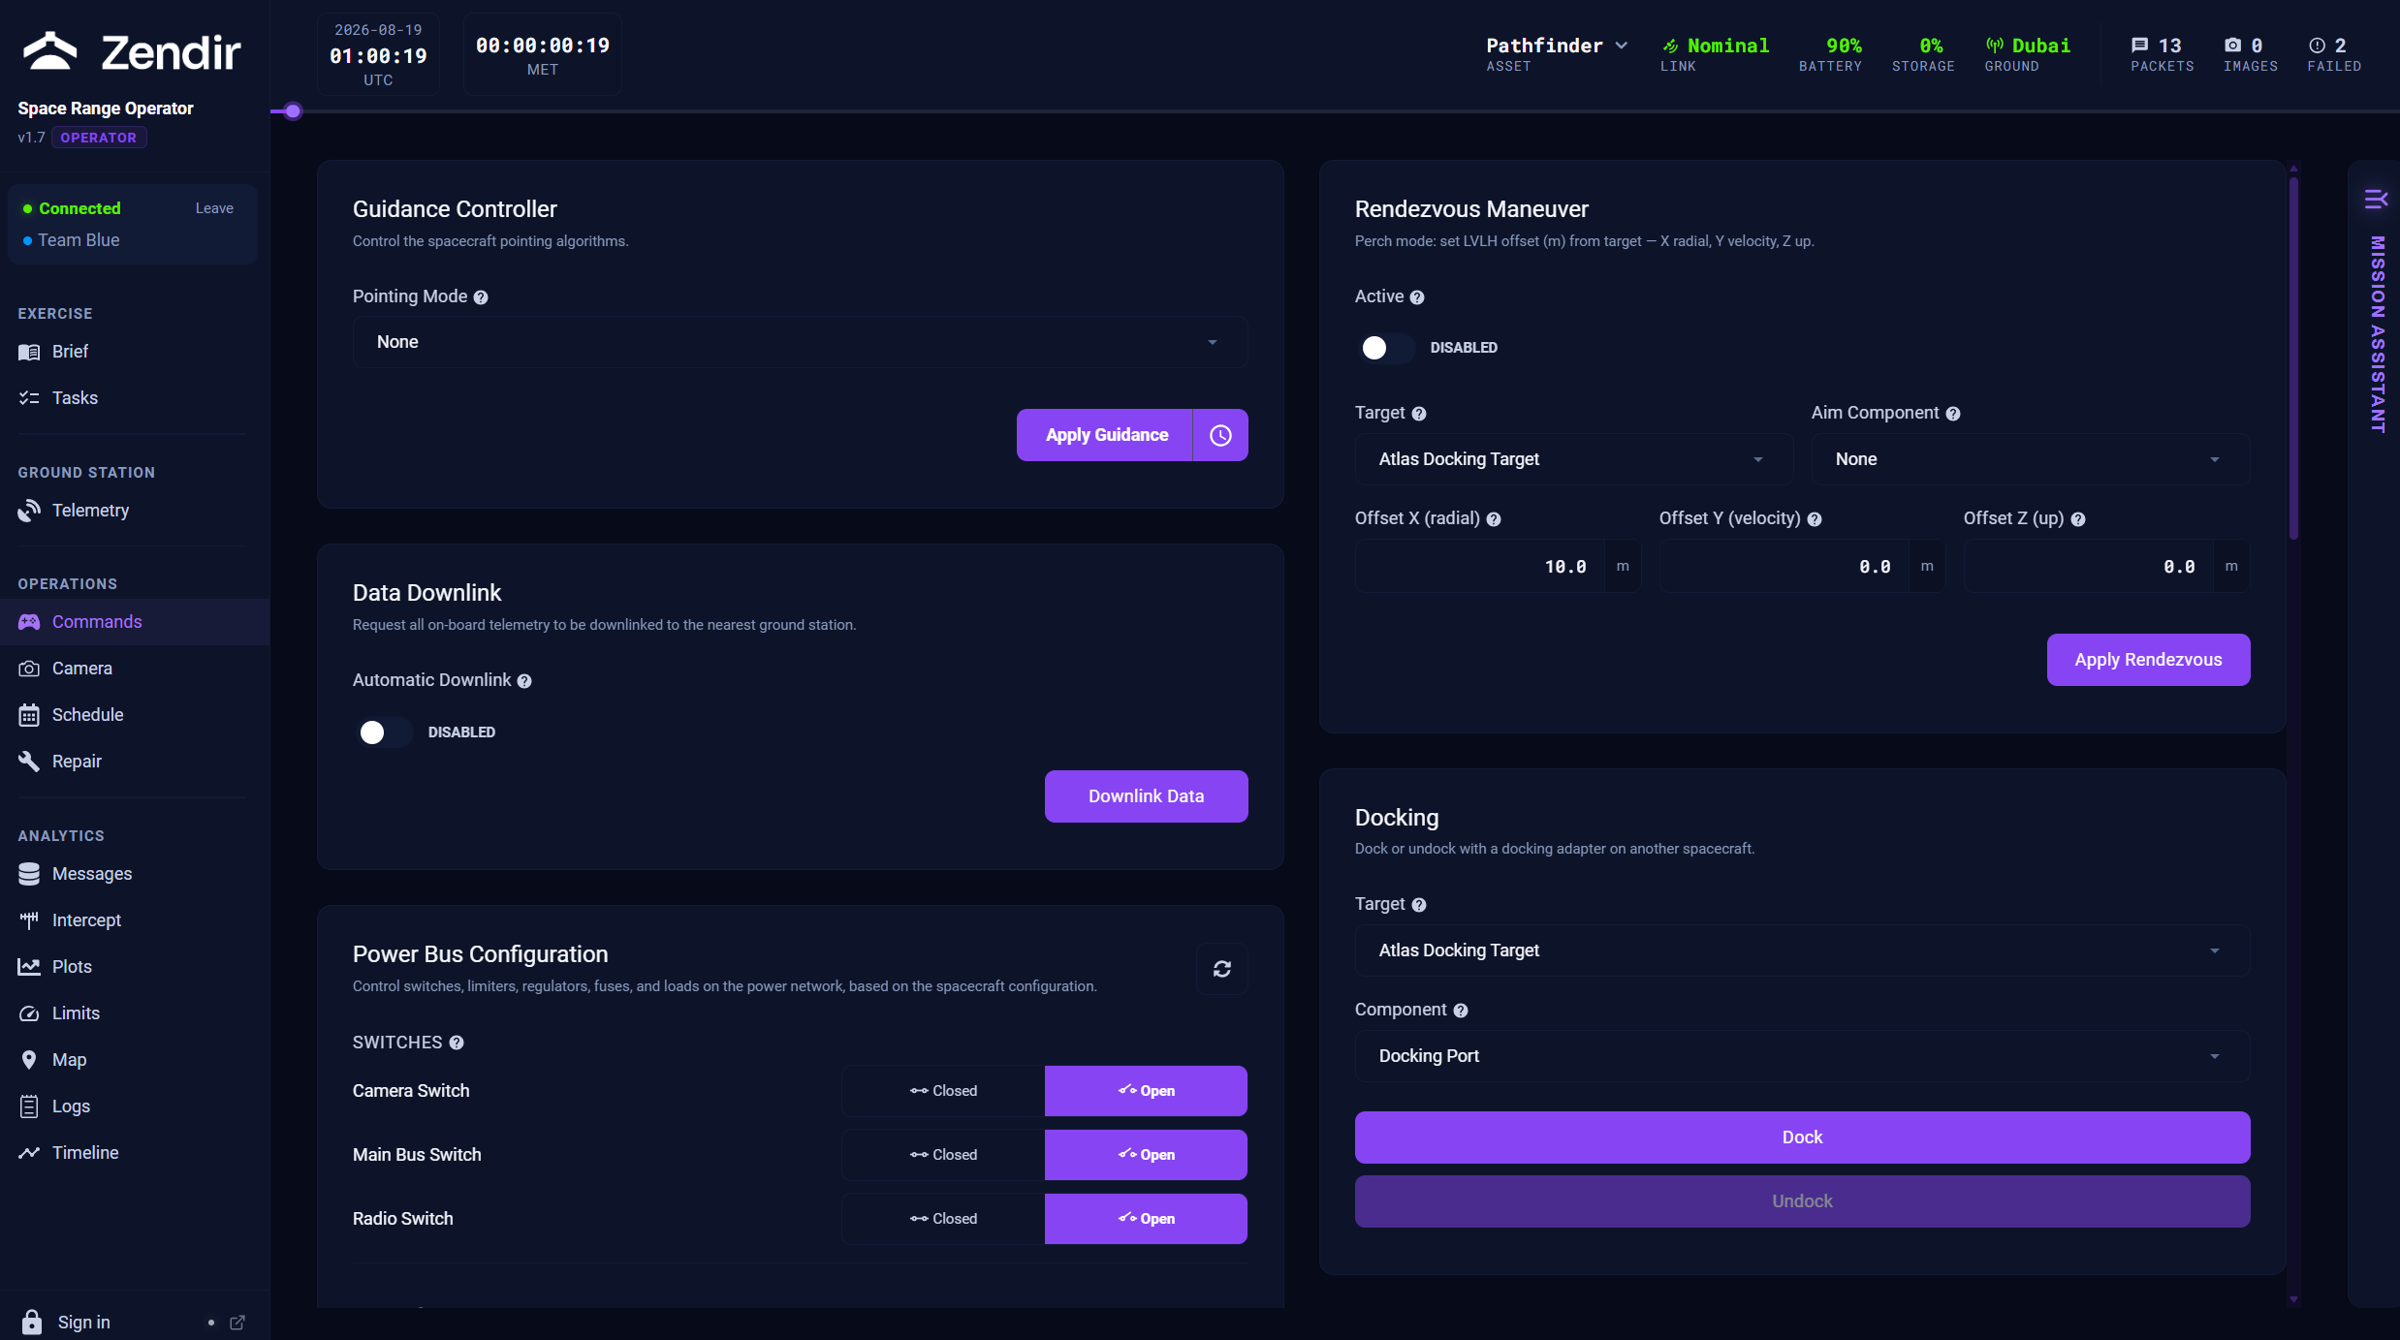Open external link icon next to Sign in

(x=237, y=1323)
